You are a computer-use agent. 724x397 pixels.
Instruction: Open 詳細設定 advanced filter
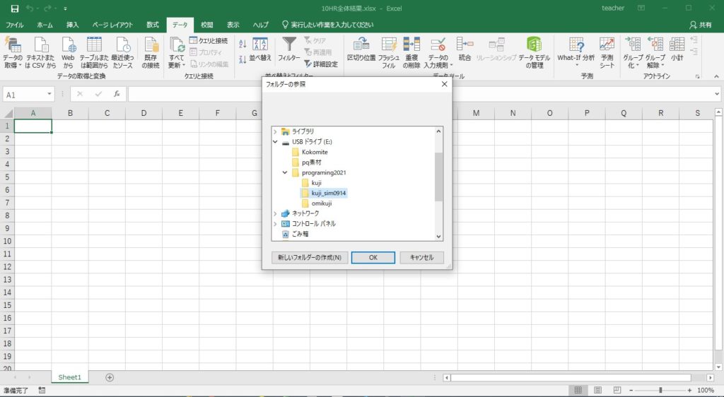click(321, 64)
